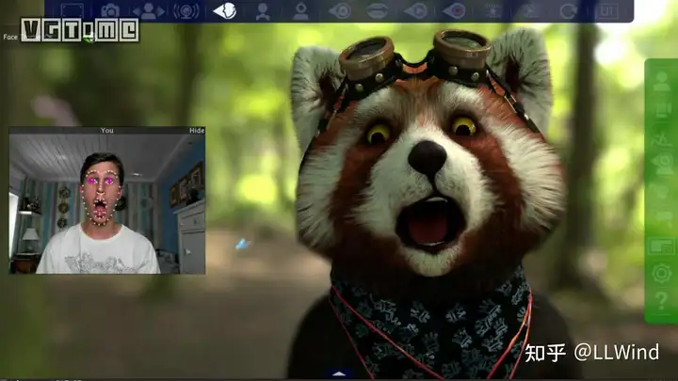Toggle the webcam broadcast icon
678x381 pixels.
[x=186, y=10]
